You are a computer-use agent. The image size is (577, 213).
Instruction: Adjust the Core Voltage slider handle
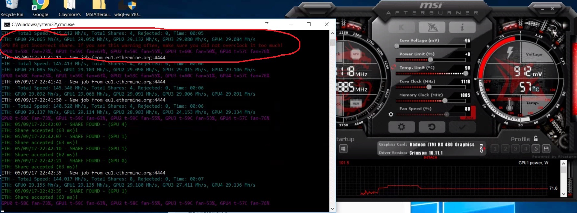tap(397, 46)
